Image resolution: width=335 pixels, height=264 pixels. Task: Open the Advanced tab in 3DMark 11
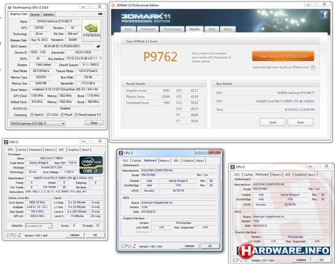coord(147,29)
